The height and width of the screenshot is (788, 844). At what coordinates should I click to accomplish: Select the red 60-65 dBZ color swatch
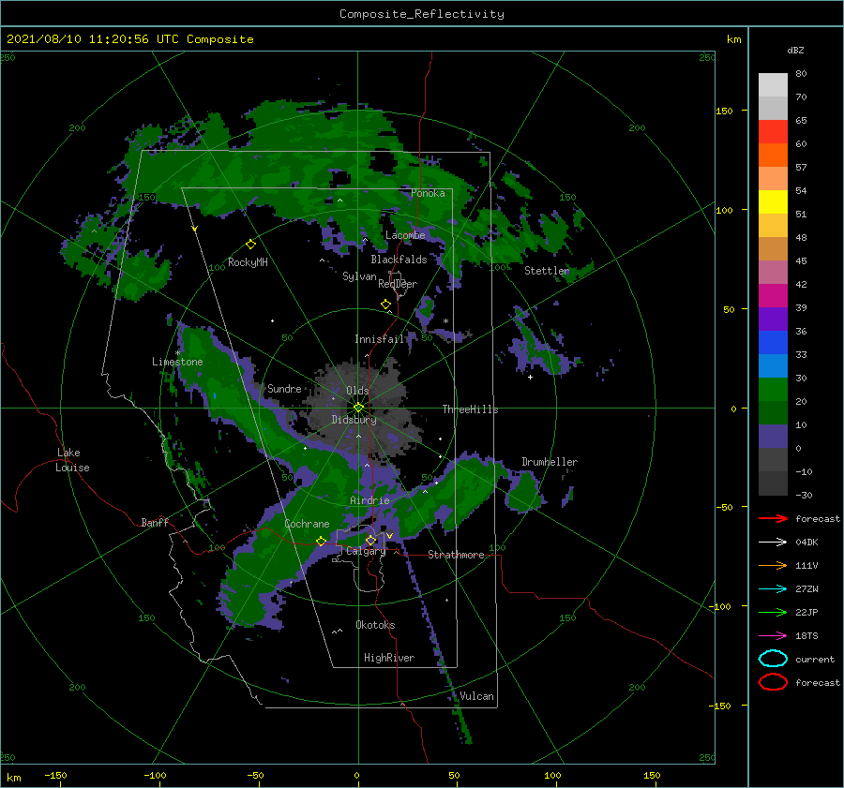point(773,132)
